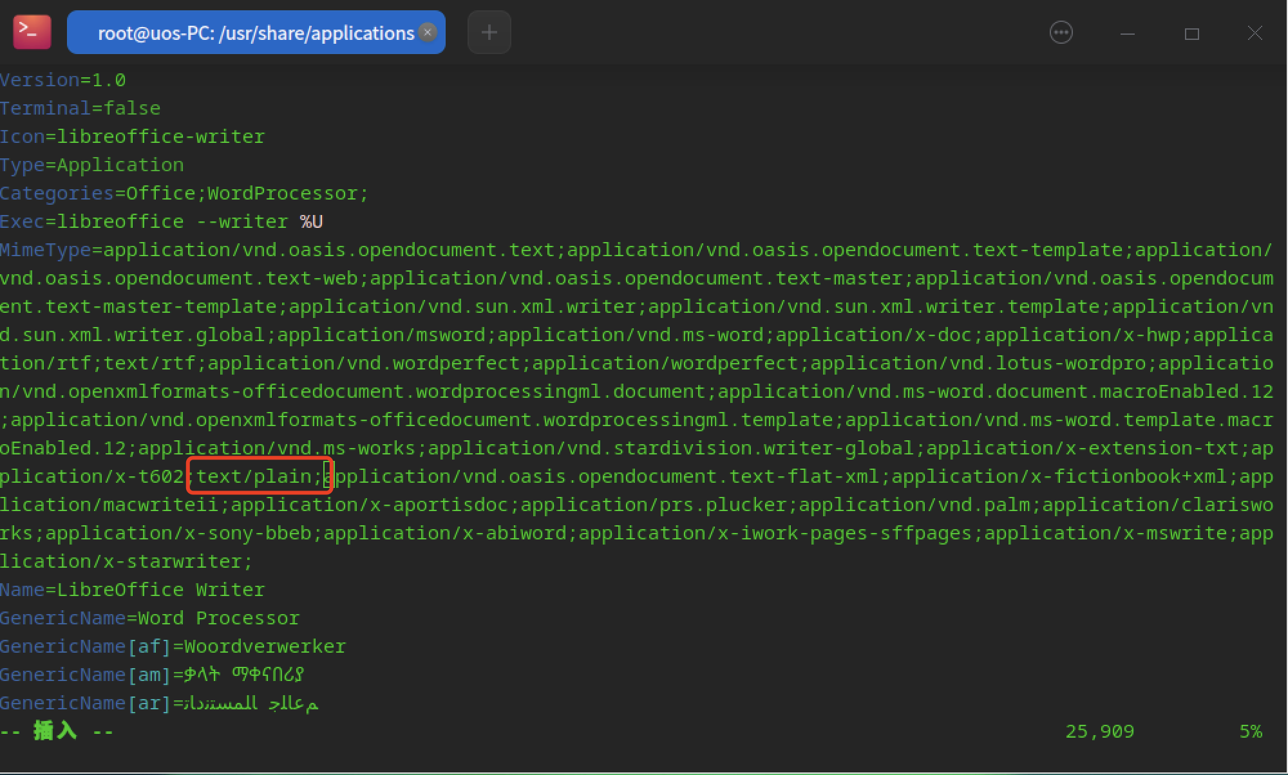Click on the Terminal=false line
This screenshot has height=775, width=1288.
[80, 108]
